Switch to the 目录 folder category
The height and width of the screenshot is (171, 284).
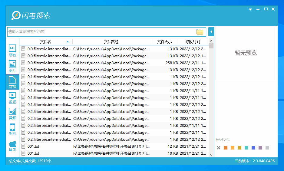coord(12,146)
